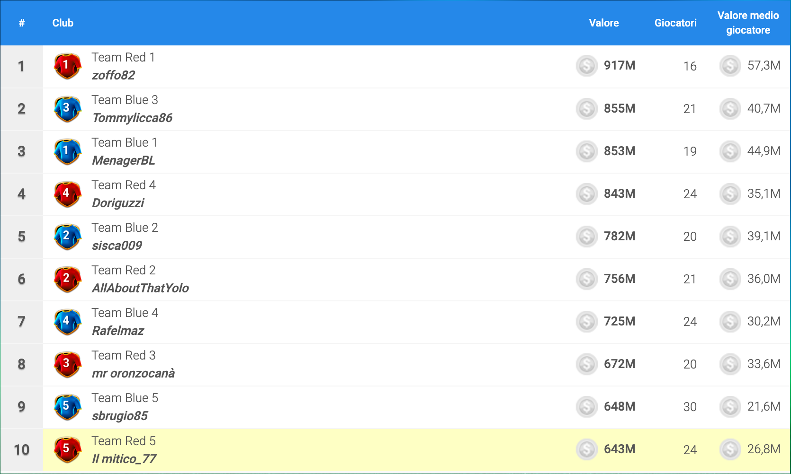Click the coin icon beside 643M
Viewport: 791px width, 474px height.
coord(586,449)
